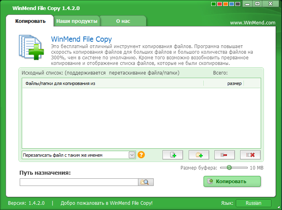Click the add folder icon button
This screenshot has width=282, height=210.
199,155
